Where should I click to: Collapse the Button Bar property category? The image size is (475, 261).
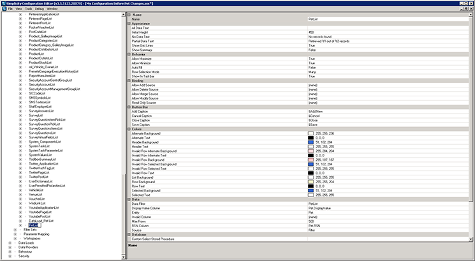pos(129,107)
